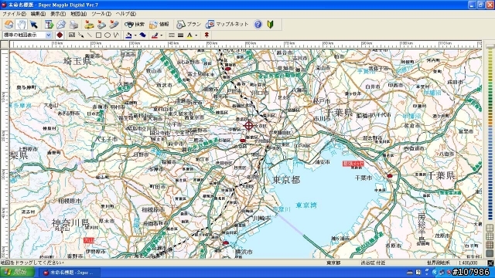The image size is (495, 278).
Task: Click the medium grid icon in right sidebar
Action: pyautogui.click(x=490, y=236)
